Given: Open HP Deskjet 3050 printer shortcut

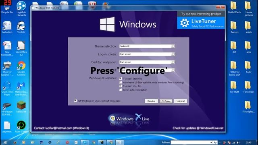Looking at the screenshot, I should tap(7, 108).
